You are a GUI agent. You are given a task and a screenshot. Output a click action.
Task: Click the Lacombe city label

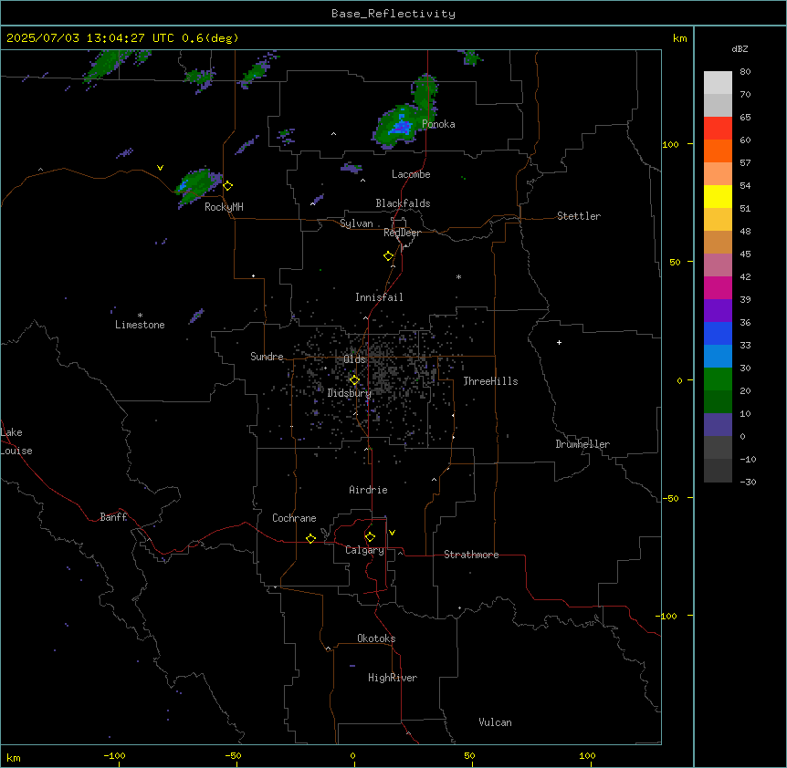click(x=411, y=174)
